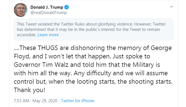Image resolution: width=186 pixels, height=107 pixels.
Task: Click the word Floyd in tweet text
Action: tap(21, 56)
